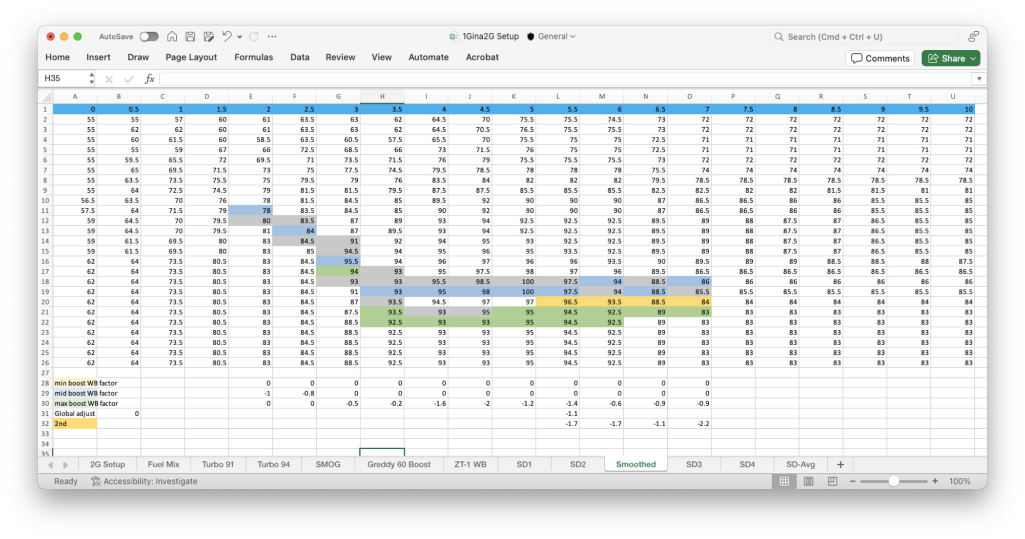Screen dimensions: 1025x539
Task: Open the Acrobat ribbon tab
Action: [x=482, y=57]
